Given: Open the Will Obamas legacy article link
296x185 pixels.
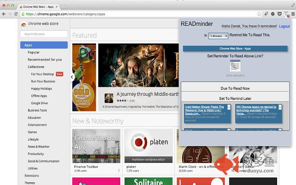Looking at the screenshot, I should pyautogui.click(x=256, y=110).
